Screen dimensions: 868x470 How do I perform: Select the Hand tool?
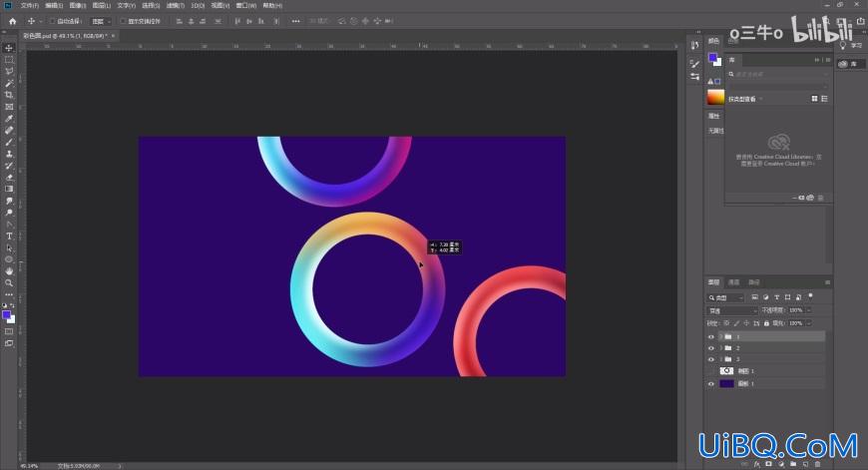click(x=9, y=271)
